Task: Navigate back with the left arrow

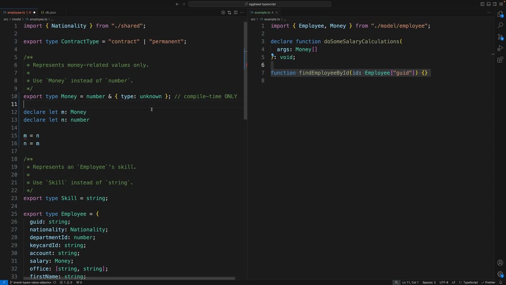Action: click(177, 4)
